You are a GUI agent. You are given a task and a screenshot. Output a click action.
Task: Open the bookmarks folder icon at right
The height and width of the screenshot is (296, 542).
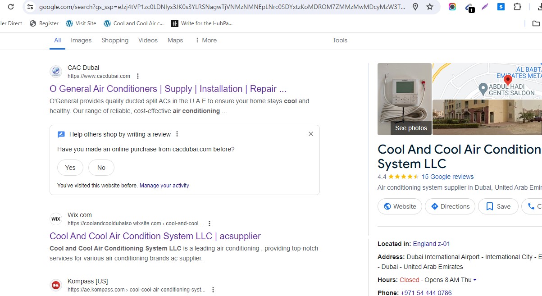tap(536, 23)
